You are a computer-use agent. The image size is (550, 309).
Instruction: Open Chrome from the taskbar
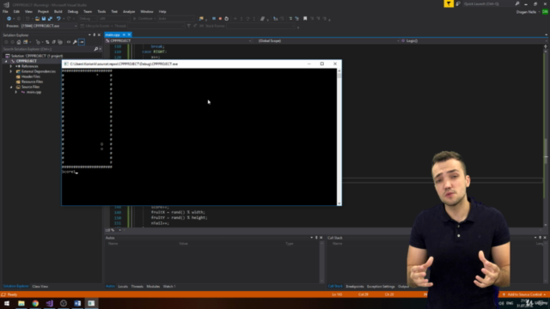click(x=35, y=303)
